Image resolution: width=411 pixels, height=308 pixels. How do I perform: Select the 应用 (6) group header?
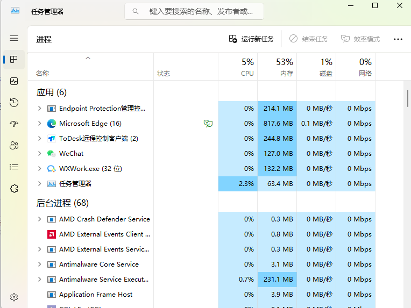click(x=52, y=92)
